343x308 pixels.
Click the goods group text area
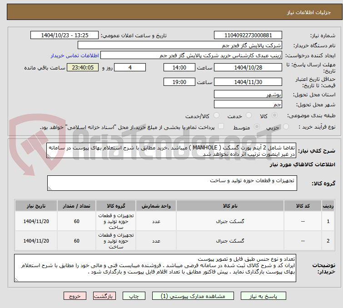click(x=172, y=183)
